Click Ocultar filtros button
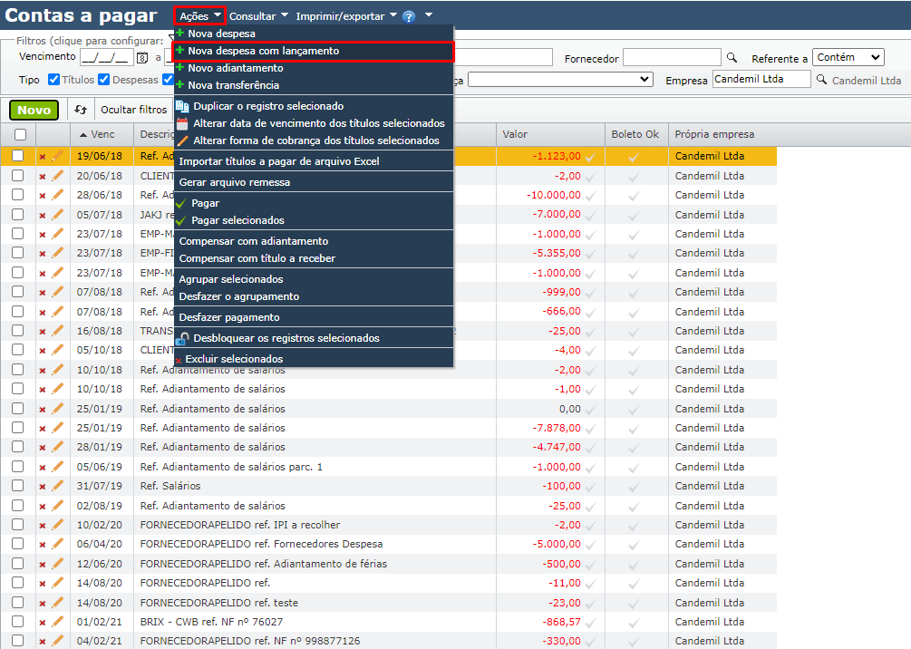 coord(133,110)
